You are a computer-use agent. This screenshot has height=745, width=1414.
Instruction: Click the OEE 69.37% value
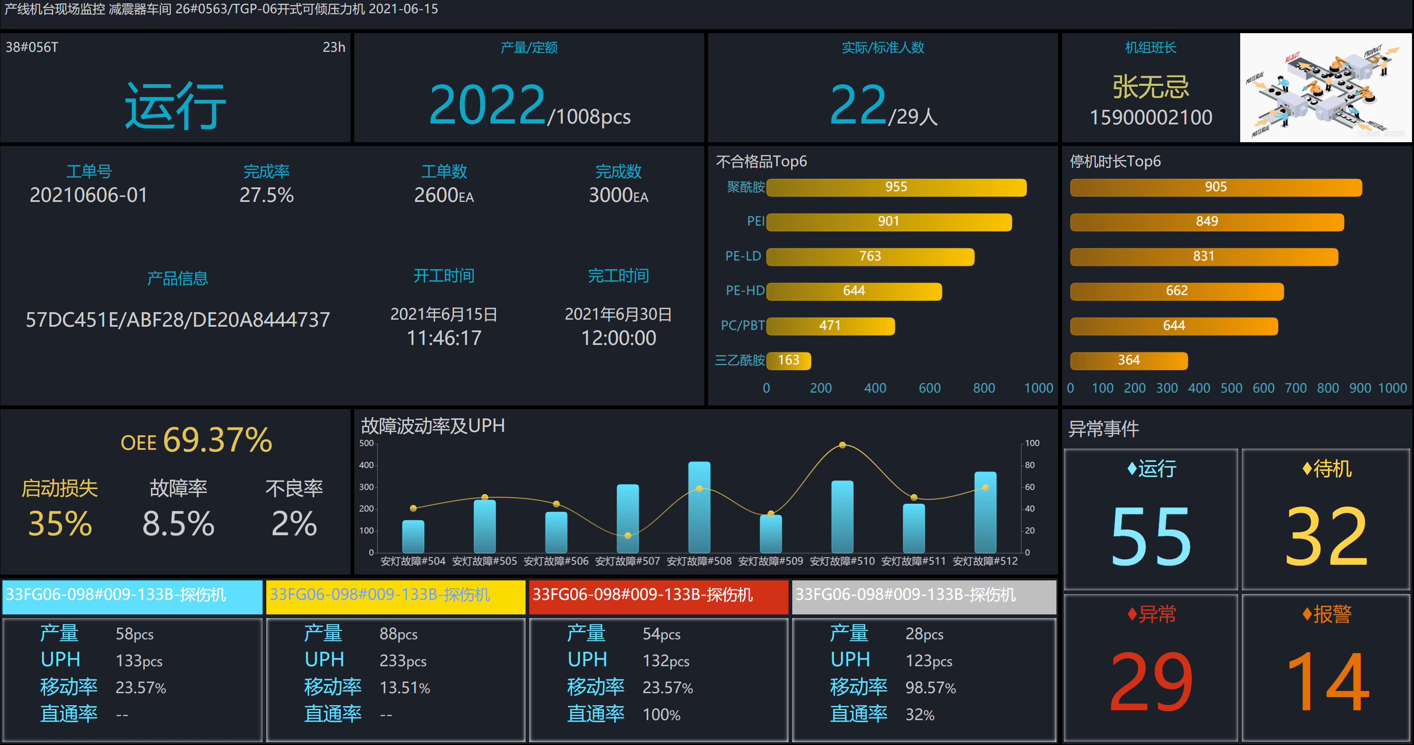click(218, 440)
